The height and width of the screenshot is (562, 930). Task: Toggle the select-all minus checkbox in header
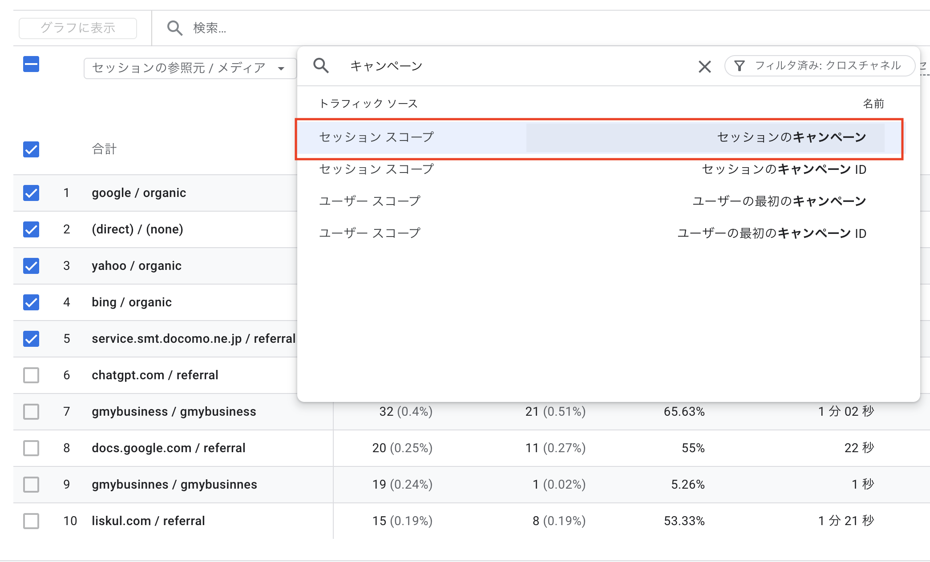[x=31, y=64]
